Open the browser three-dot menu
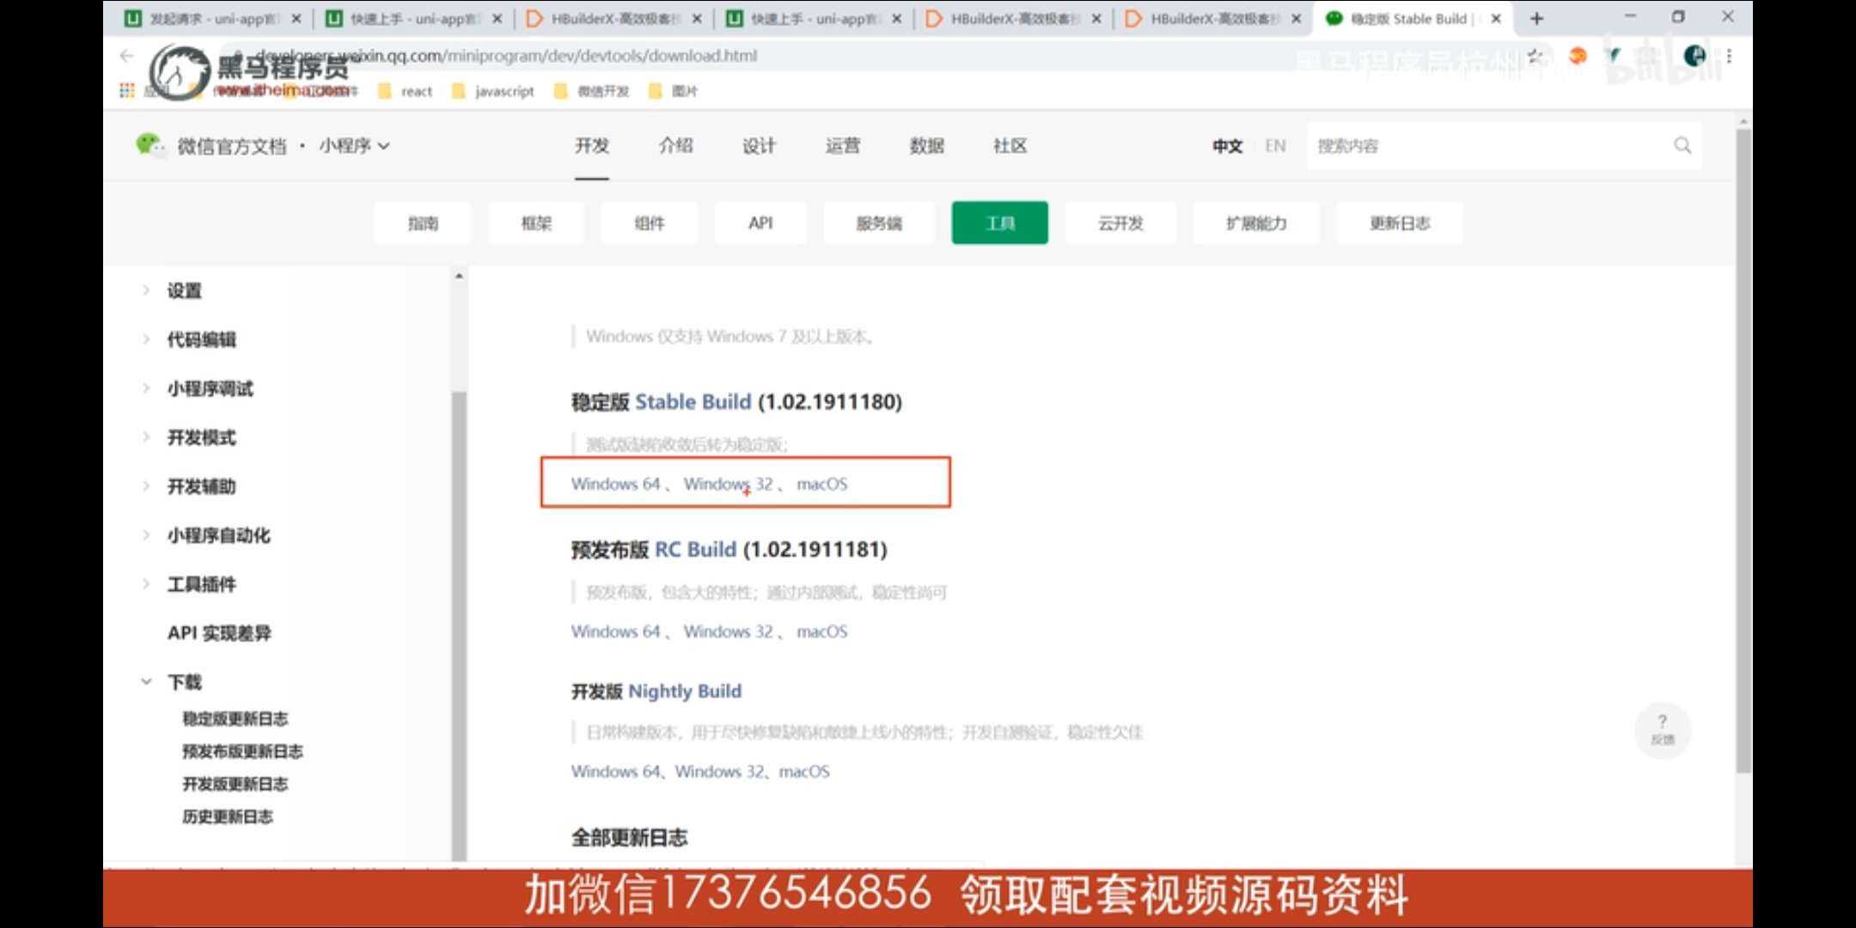The height and width of the screenshot is (928, 1856). tap(1729, 56)
